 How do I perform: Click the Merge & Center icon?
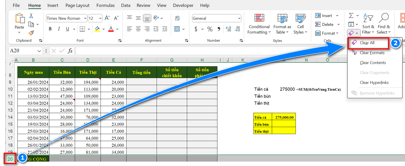coord(177,29)
